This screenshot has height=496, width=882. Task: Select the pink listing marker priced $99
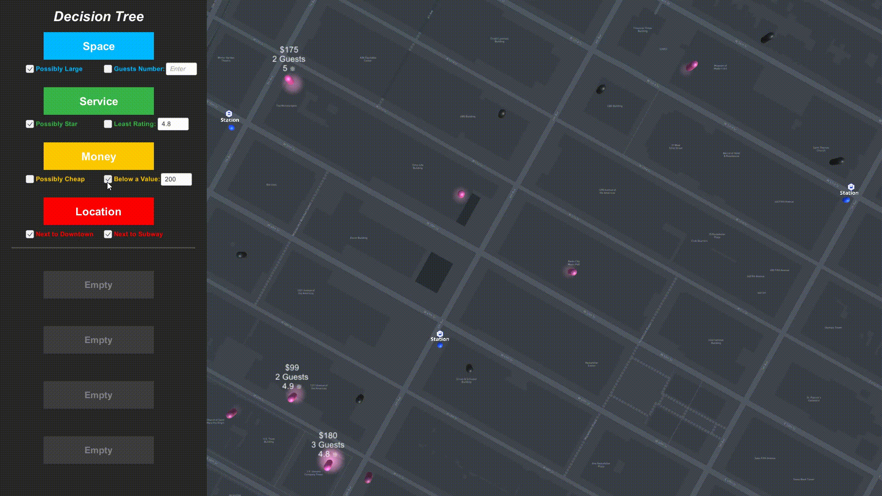[x=292, y=397]
